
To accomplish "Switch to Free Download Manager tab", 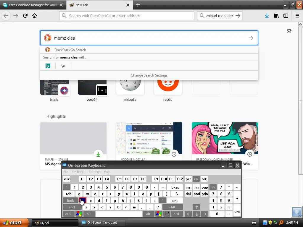I will click(x=33, y=5).
